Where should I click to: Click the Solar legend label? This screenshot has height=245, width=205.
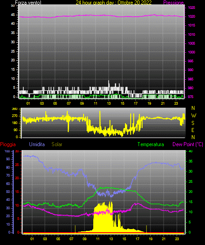tap(57, 144)
